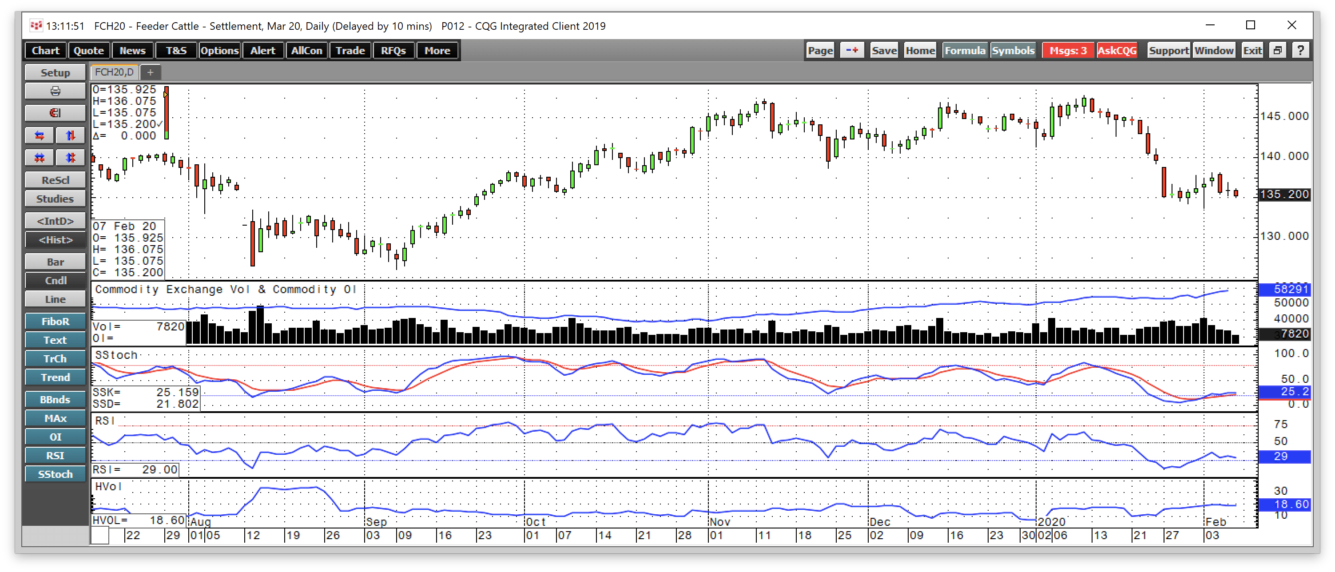Image resolution: width=1335 pixels, height=572 pixels.
Task: Open the Page menu button
Action: (x=820, y=50)
